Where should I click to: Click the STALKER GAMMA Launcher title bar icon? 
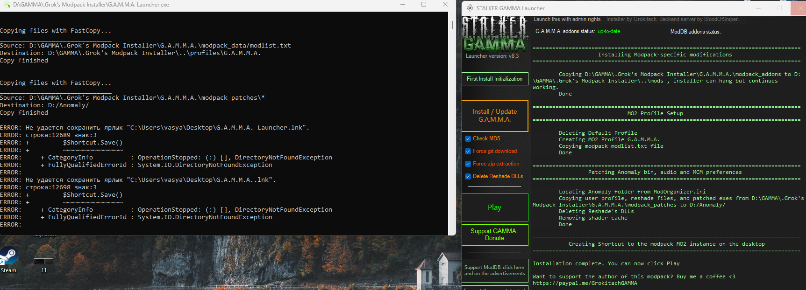[x=469, y=8]
